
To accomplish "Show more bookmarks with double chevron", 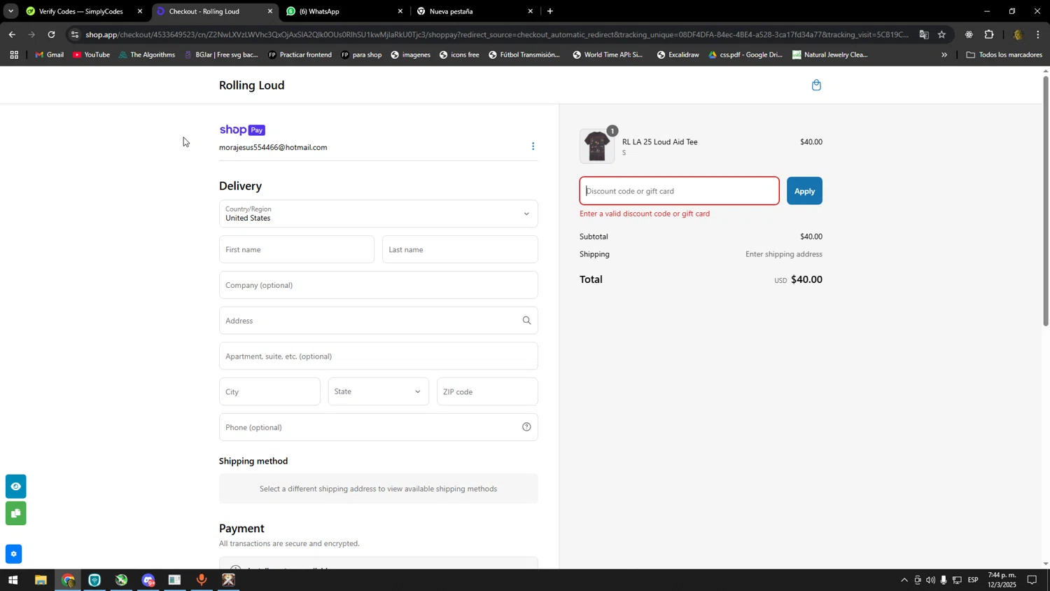I will coord(944,55).
